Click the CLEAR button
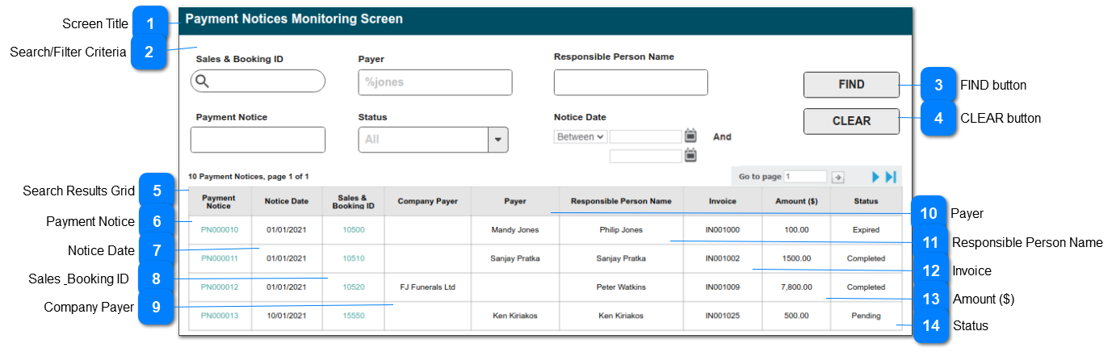 pos(851,121)
